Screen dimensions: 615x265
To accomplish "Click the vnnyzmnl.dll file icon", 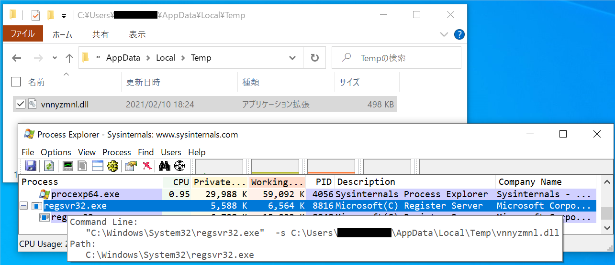I will coord(32,104).
